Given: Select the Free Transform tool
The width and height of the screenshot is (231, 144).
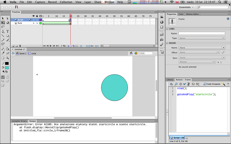Looking at the screenshot, I should pyautogui.click(x=3, y=23).
